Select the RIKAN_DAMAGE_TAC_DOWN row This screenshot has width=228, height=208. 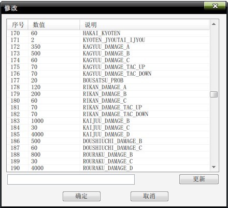108,114
